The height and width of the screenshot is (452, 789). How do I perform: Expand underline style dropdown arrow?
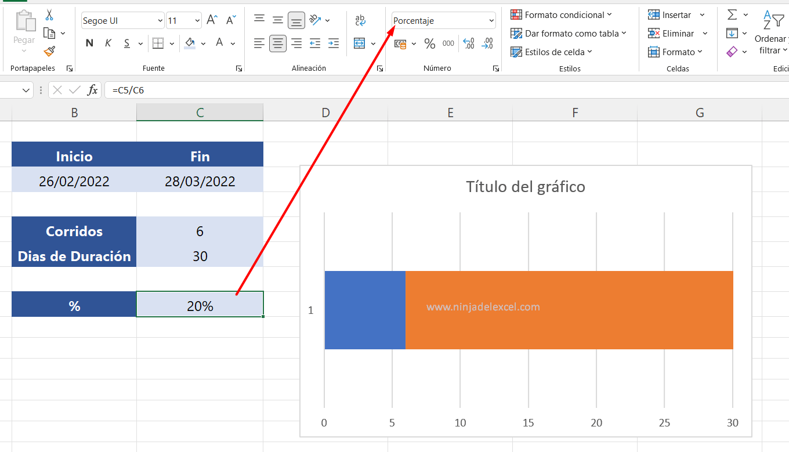point(140,44)
